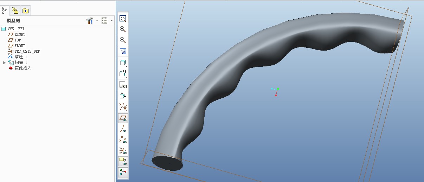Viewport: 424px width, 182px height.
Task: Click the Refit view icon
Action: click(123, 19)
